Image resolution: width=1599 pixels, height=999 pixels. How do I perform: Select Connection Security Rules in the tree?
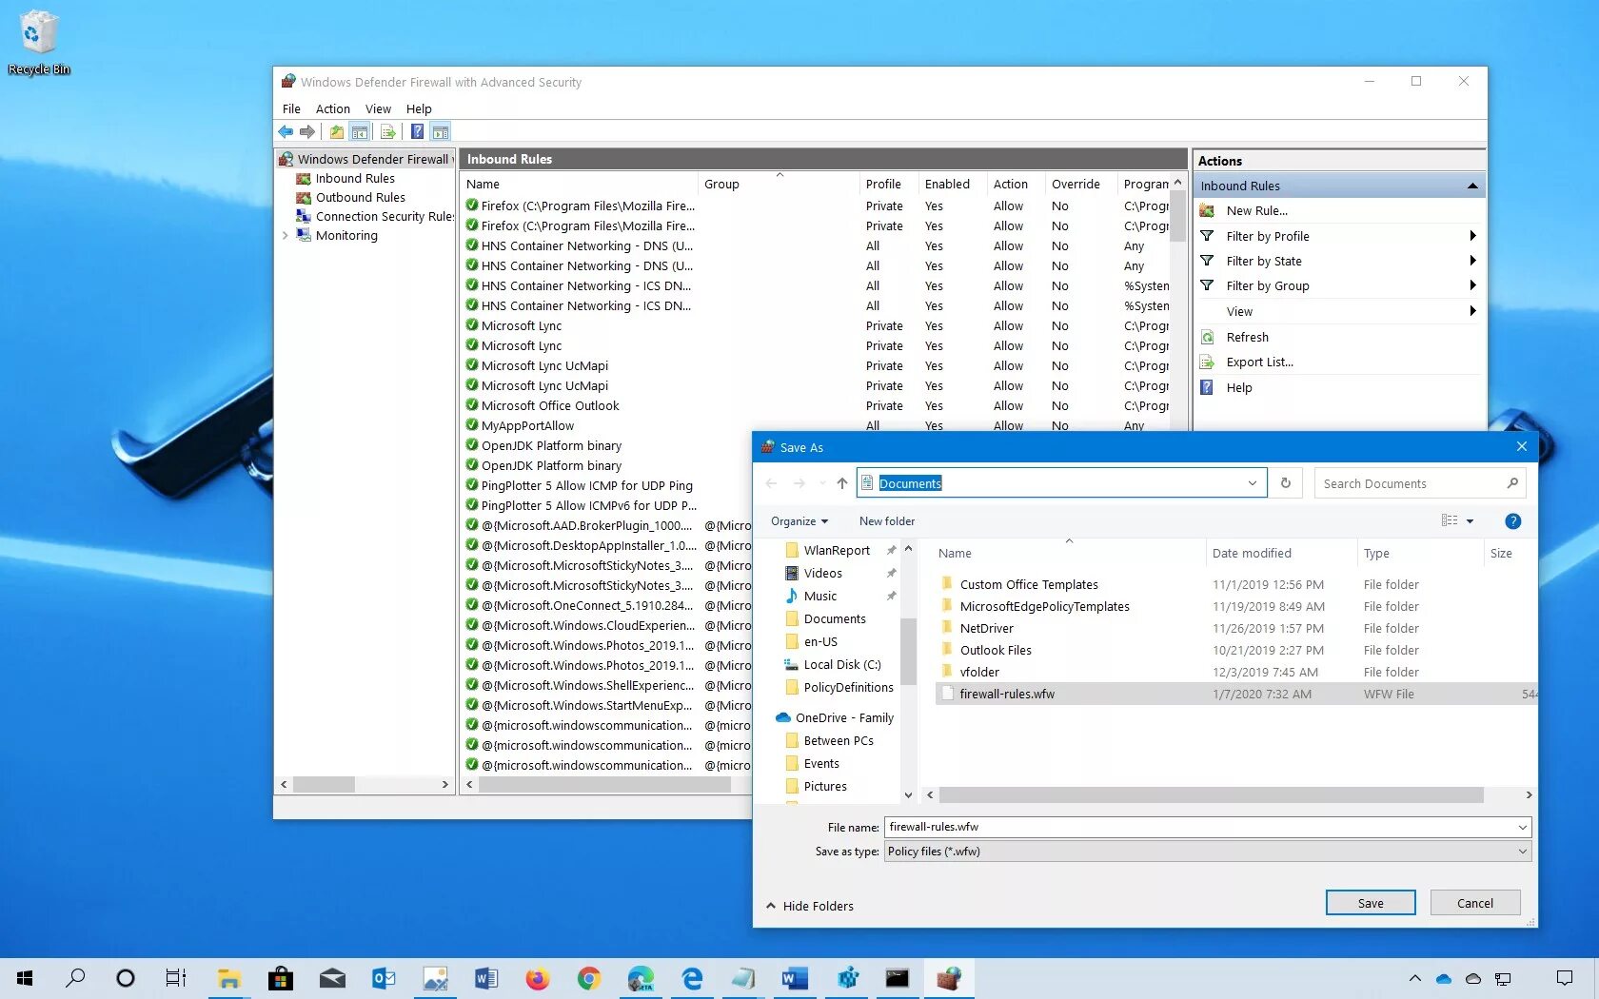pyautogui.click(x=385, y=216)
